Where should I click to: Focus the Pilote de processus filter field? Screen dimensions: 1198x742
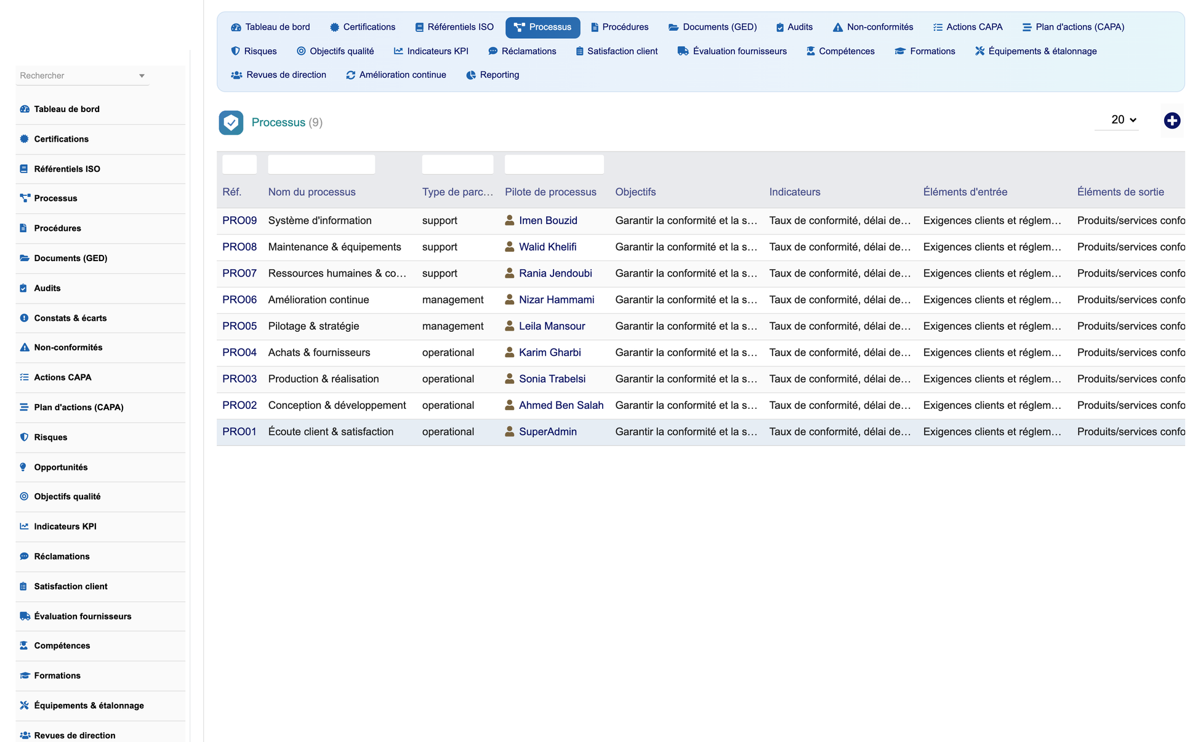(554, 164)
